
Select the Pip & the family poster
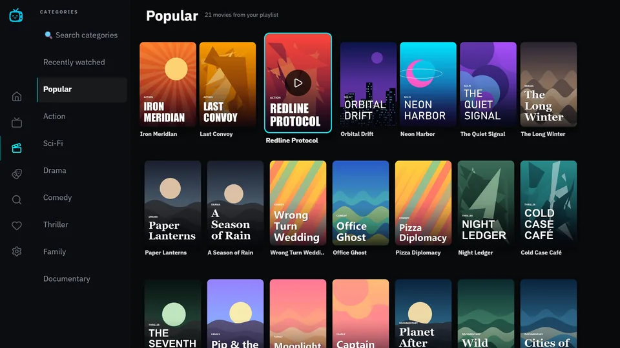(x=235, y=314)
